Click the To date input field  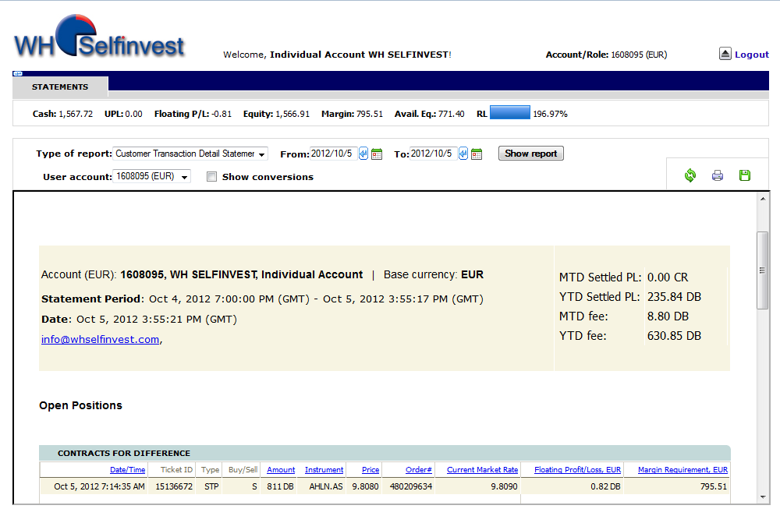[433, 154]
